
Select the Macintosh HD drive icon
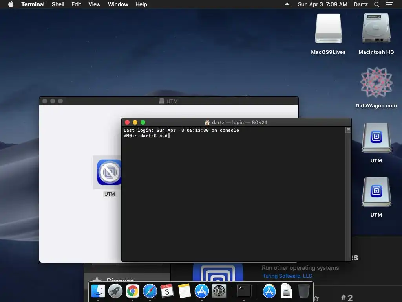tap(376, 28)
